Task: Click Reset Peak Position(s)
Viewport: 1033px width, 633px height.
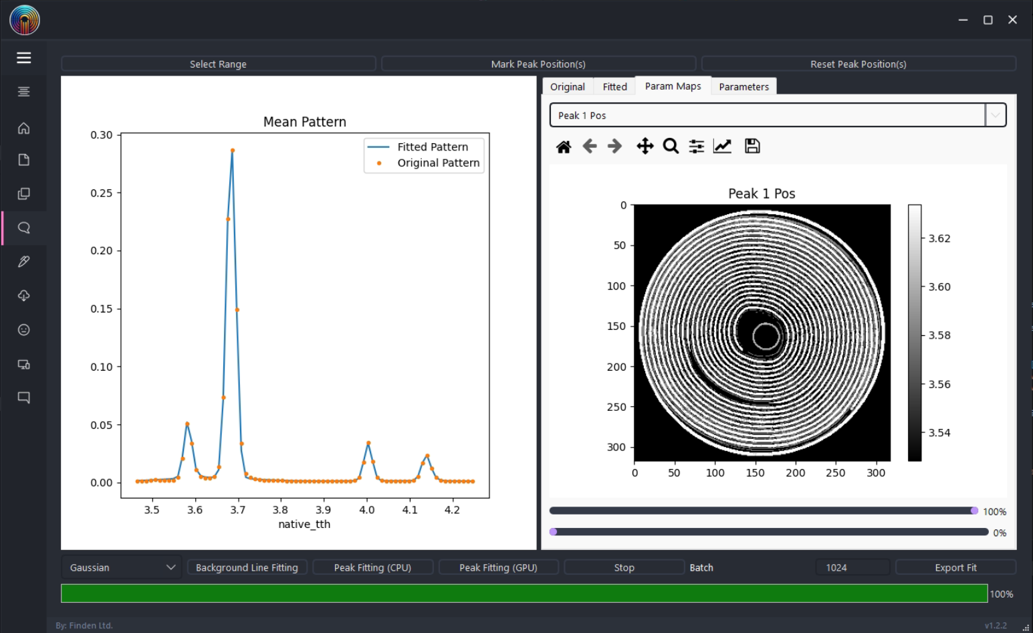Action: 858,64
